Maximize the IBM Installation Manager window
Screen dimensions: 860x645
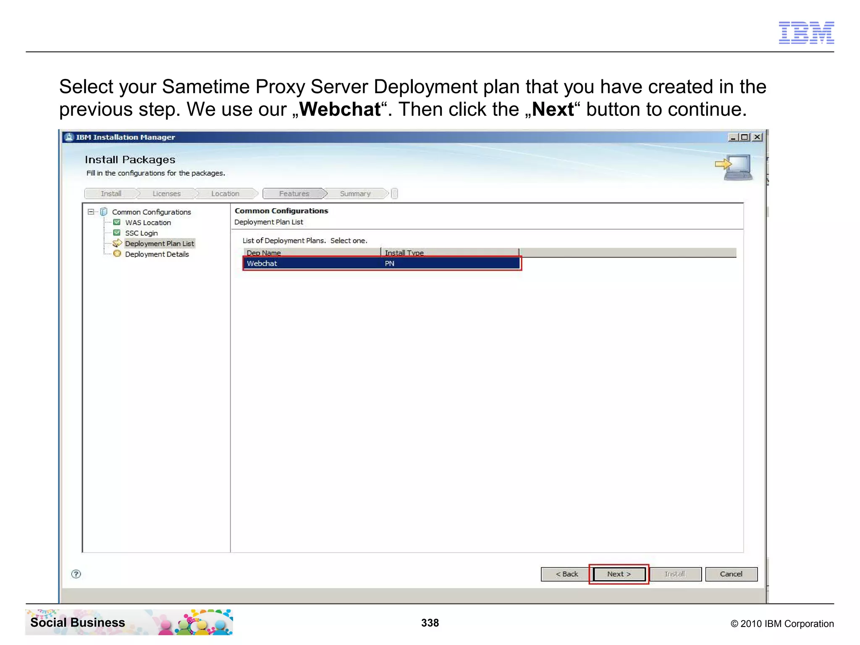pyautogui.click(x=745, y=137)
